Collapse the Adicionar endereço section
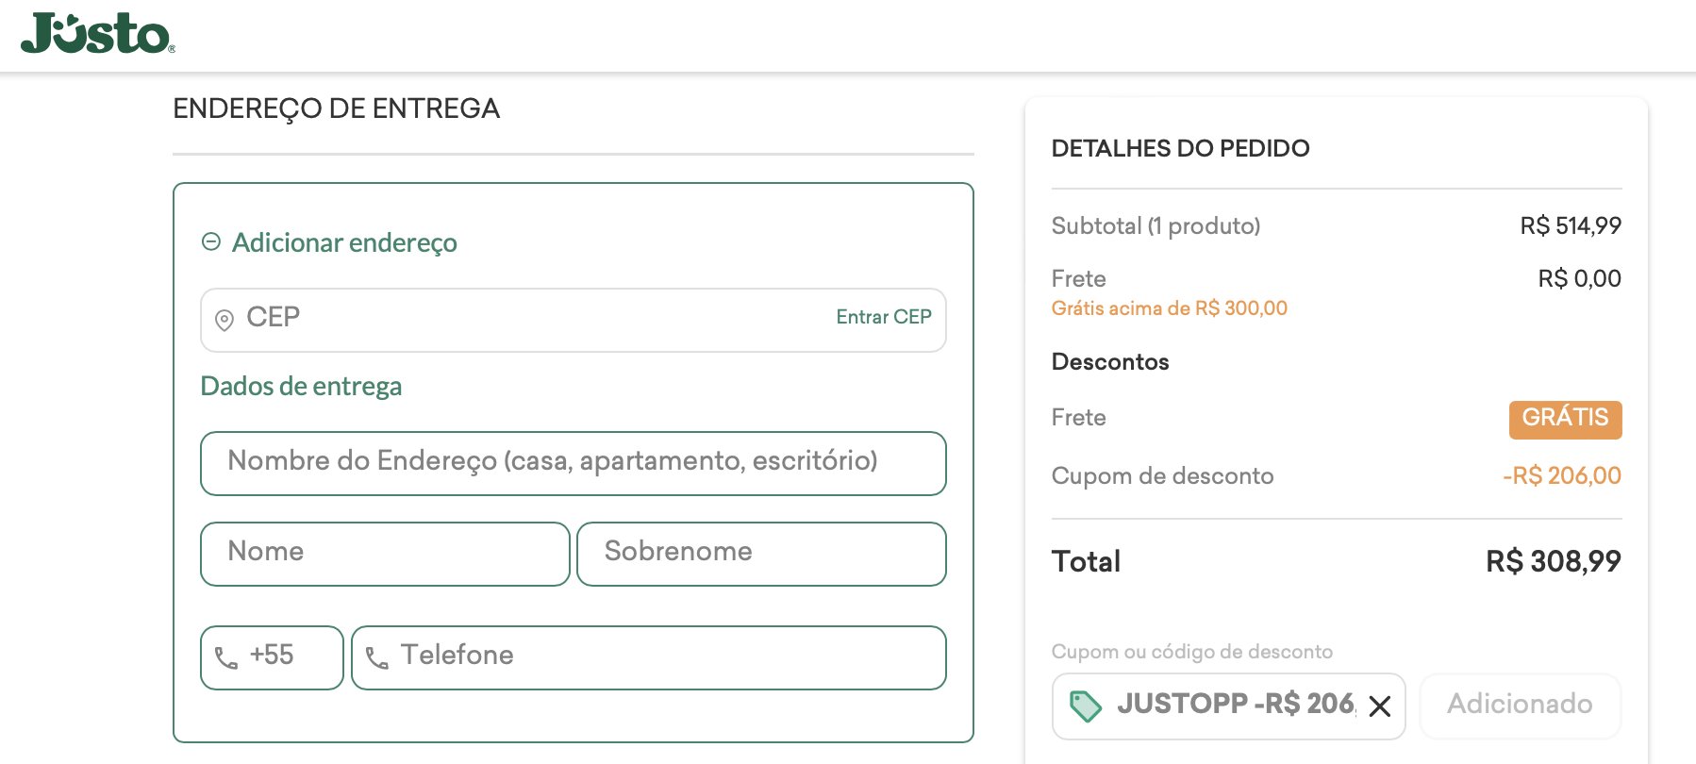The width and height of the screenshot is (1696, 764). [344, 242]
